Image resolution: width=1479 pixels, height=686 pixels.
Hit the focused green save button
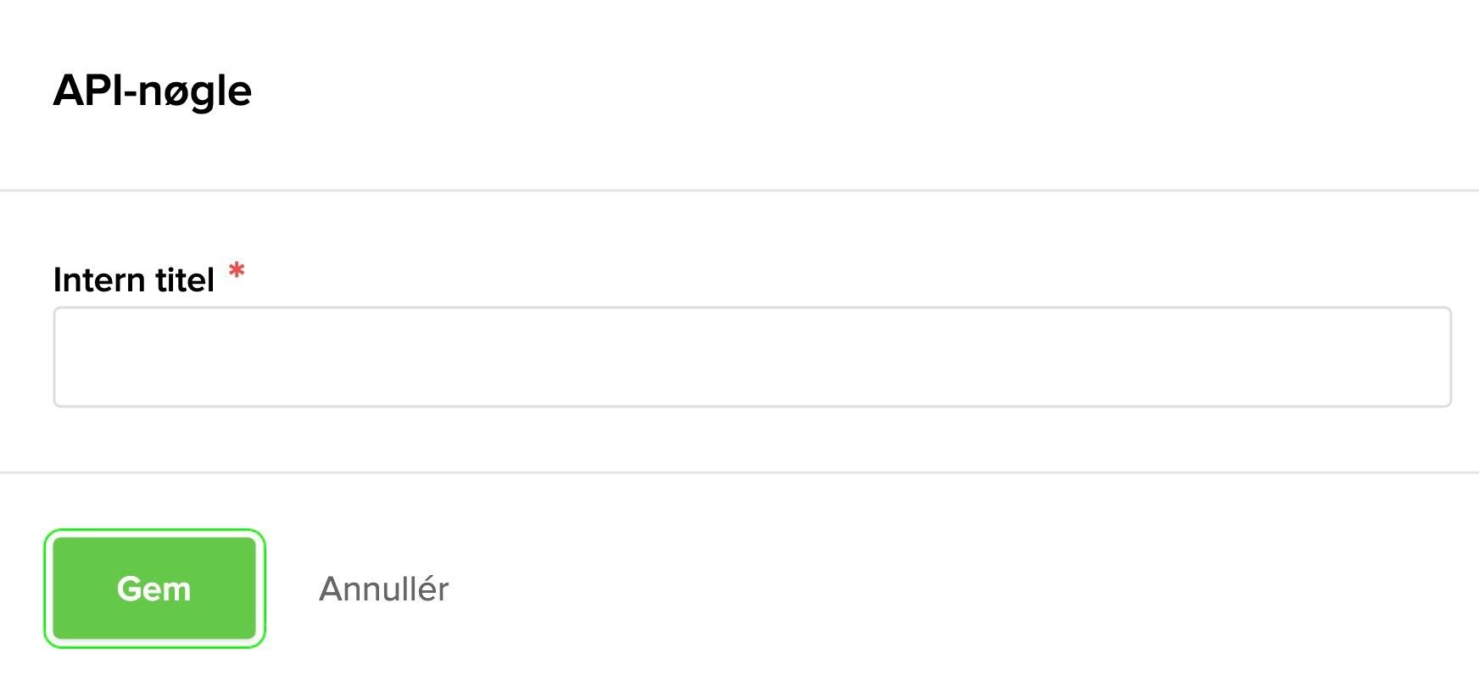tap(154, 589)
